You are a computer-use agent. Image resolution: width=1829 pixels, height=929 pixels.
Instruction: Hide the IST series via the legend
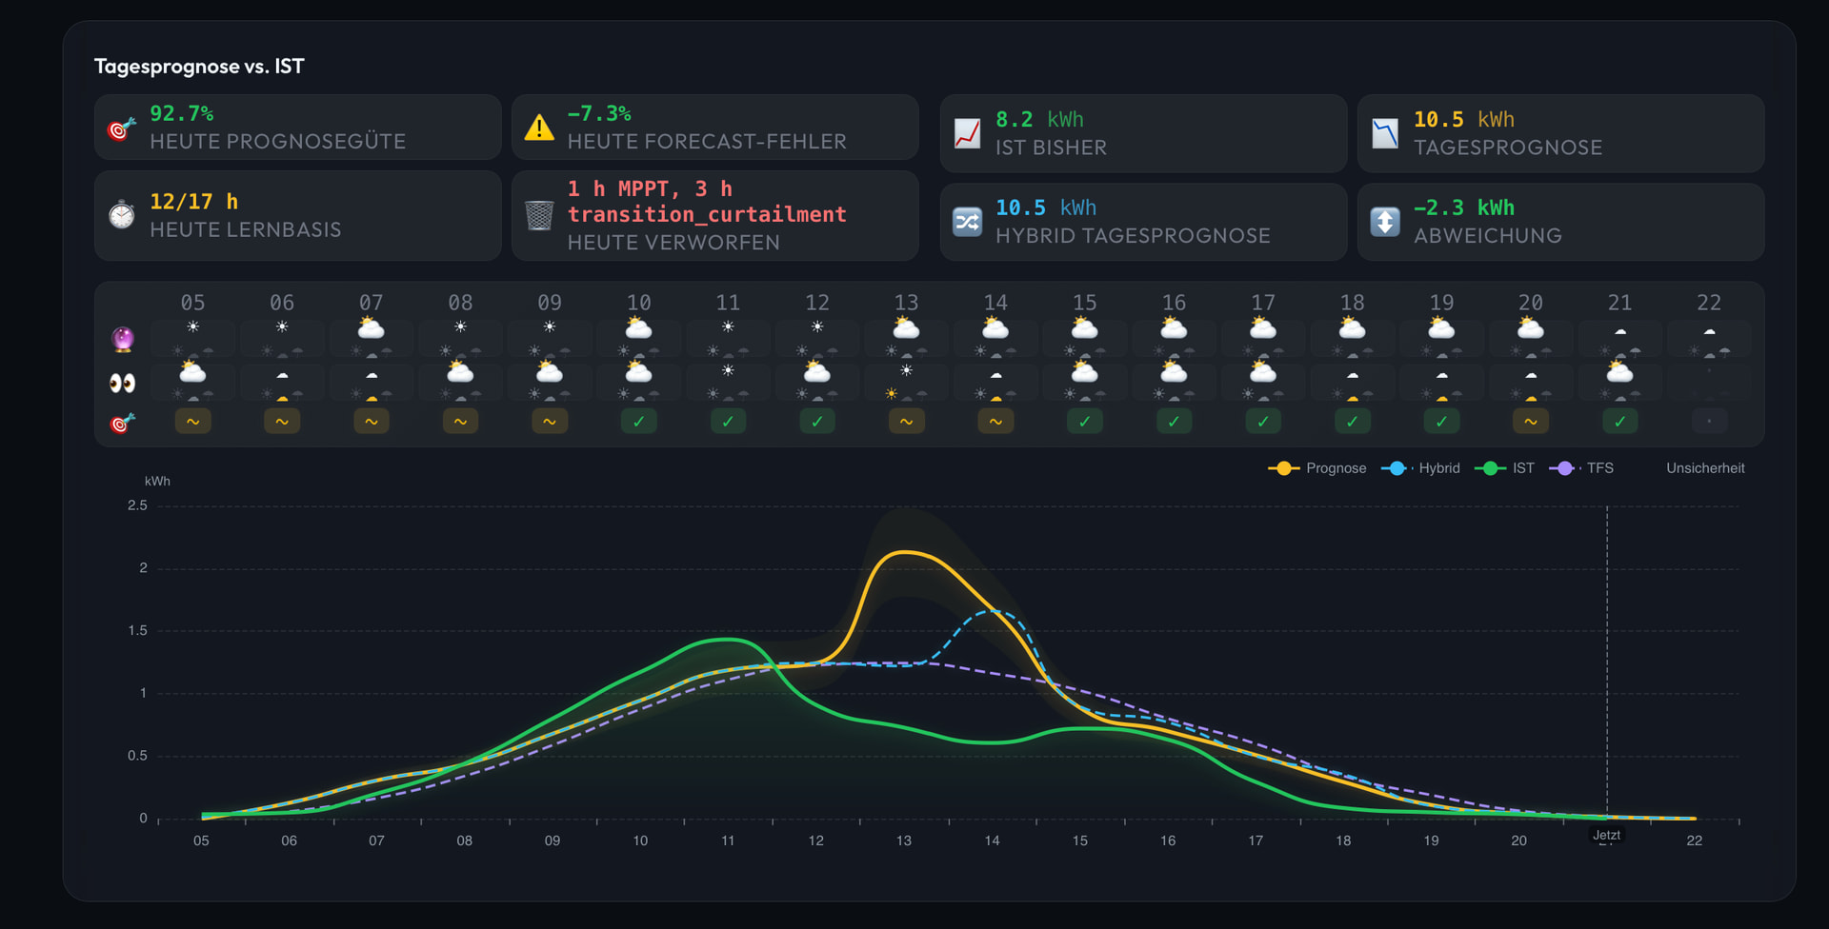tap(1505, 468)
